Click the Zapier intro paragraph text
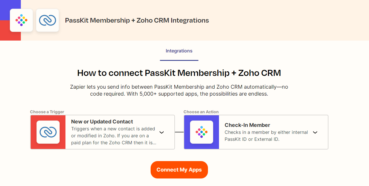This screenshot has height=186, width=369. pyautogui.click(x=179, y=90)
